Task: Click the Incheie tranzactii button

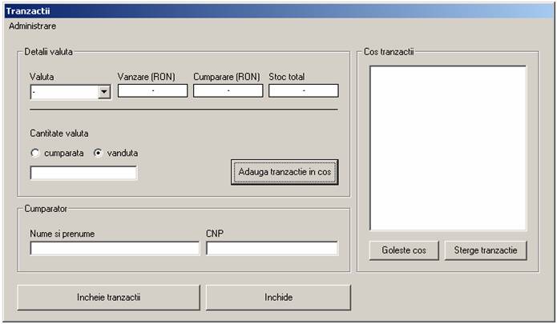Action: [x=108, y=298]
